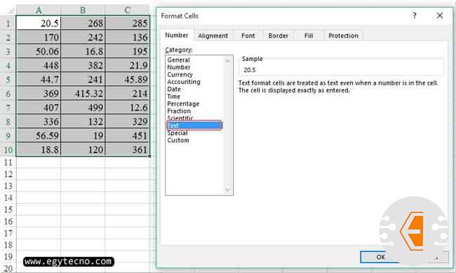Switch to the Number tab
Viewport: 456px width, 273px height.
(177, 36)
